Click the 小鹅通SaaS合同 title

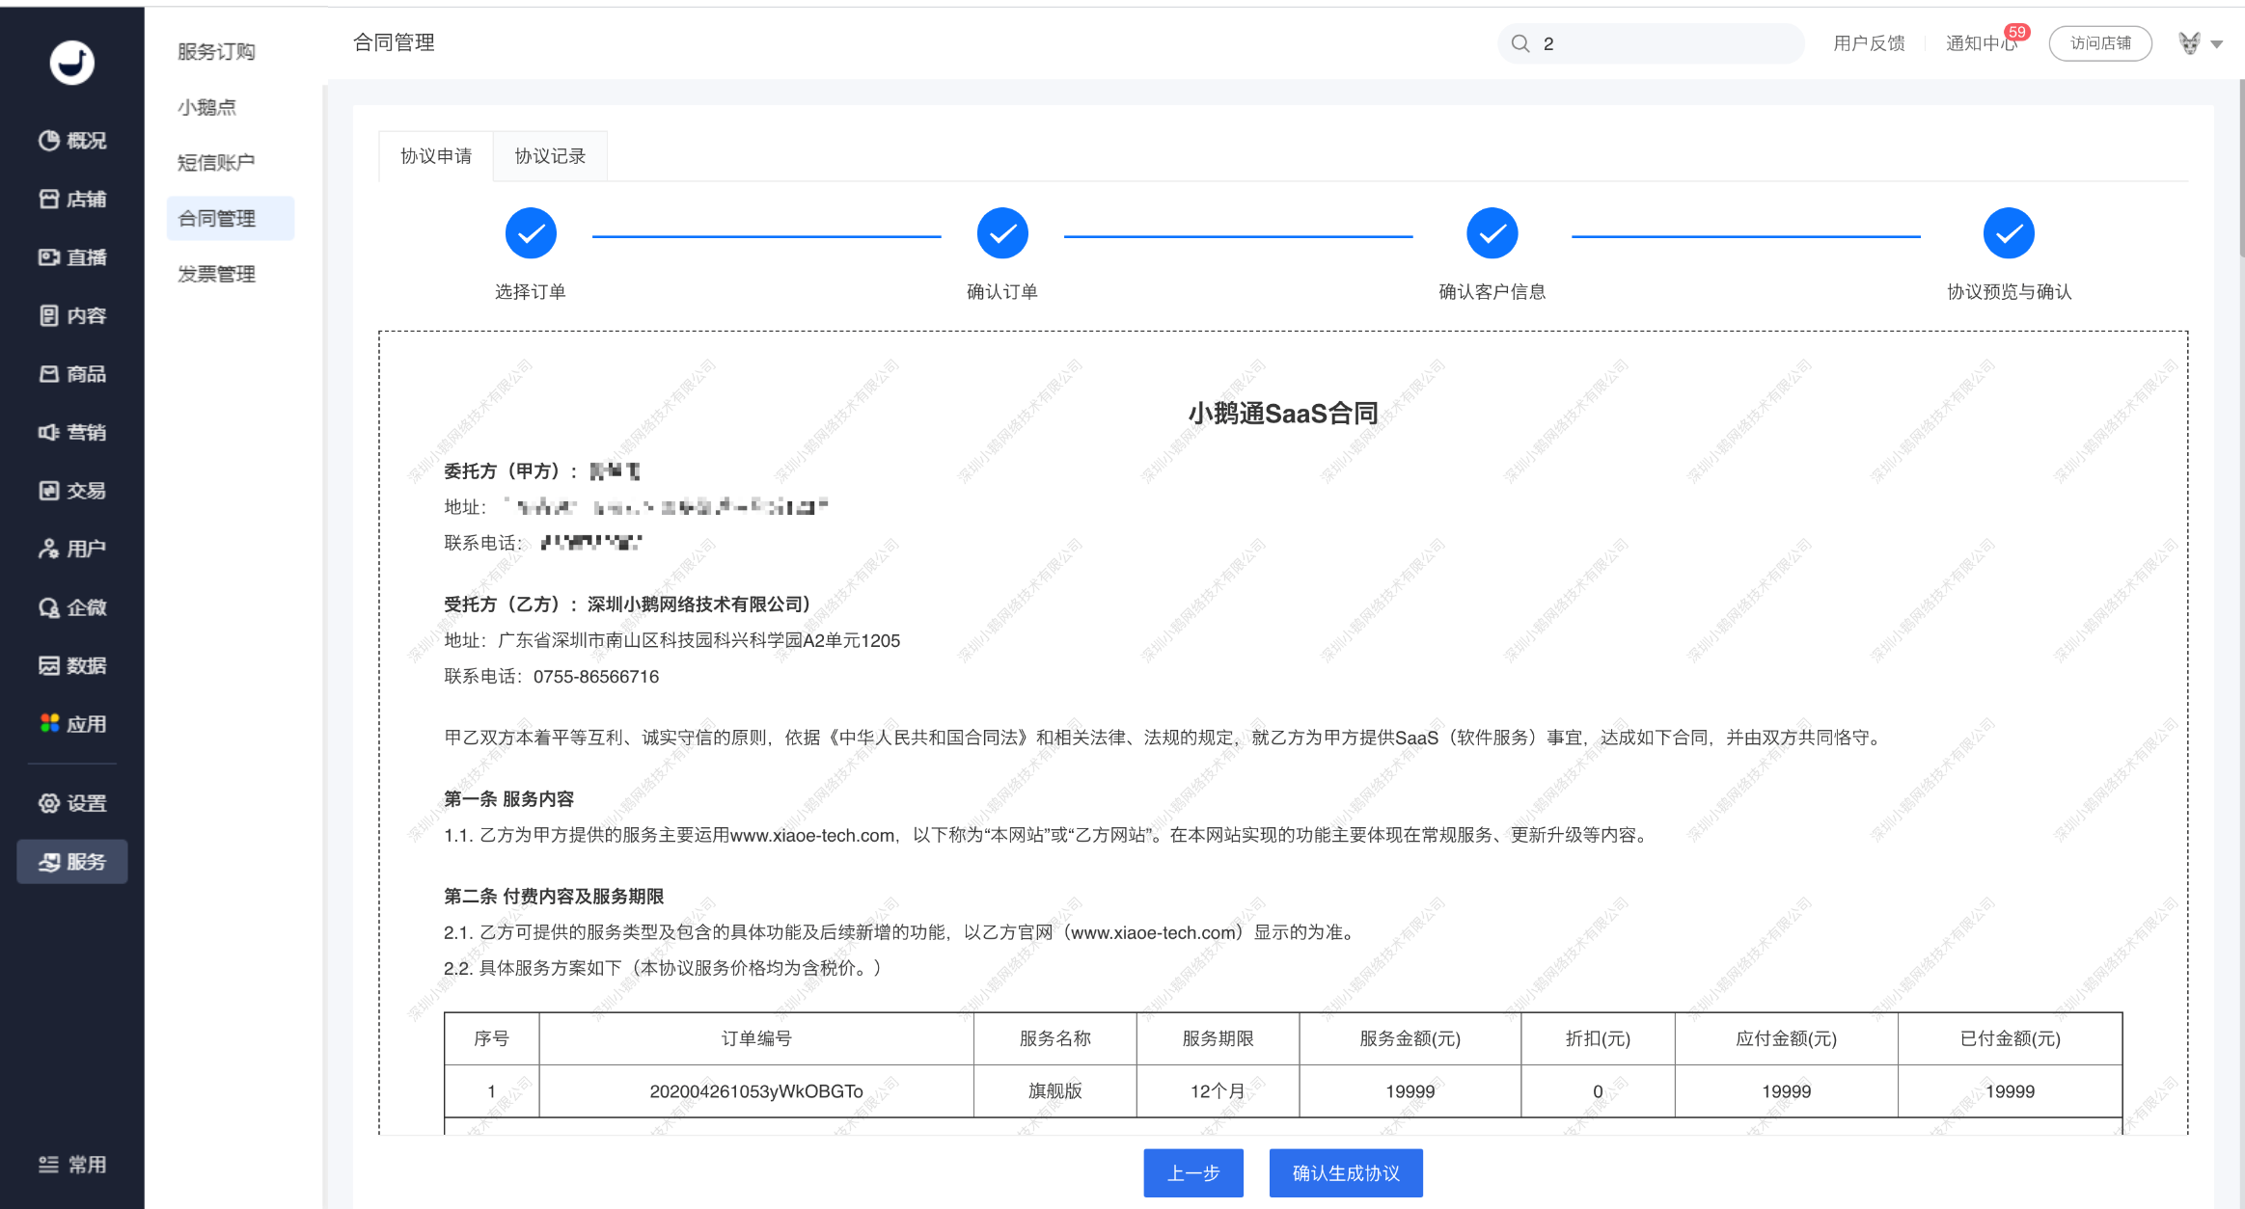(x=1283, y=414)
